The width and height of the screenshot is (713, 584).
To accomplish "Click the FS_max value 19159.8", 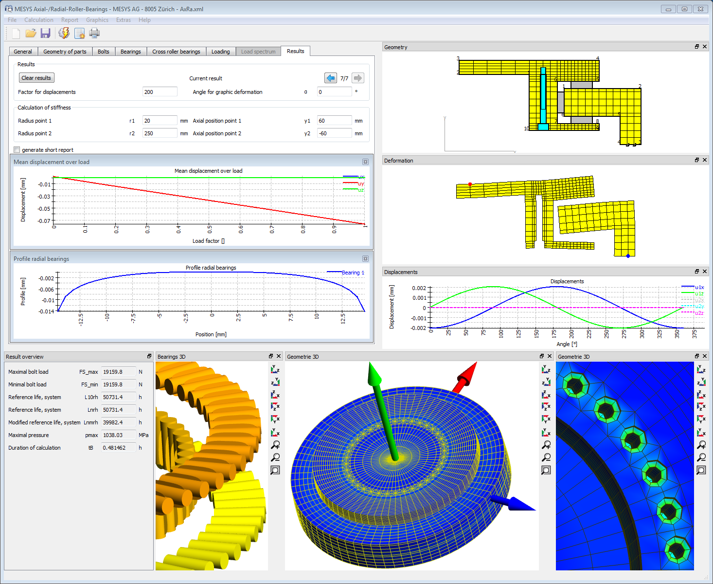I will [119, 372].
